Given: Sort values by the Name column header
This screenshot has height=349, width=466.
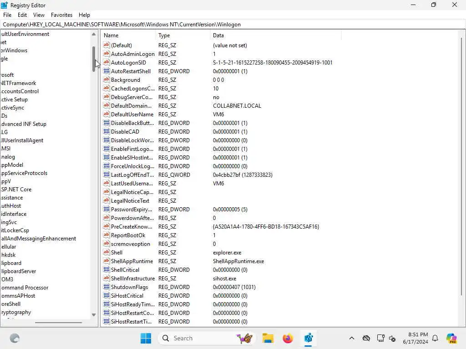Looking at the screenshot, I should [x=128, y=35].
